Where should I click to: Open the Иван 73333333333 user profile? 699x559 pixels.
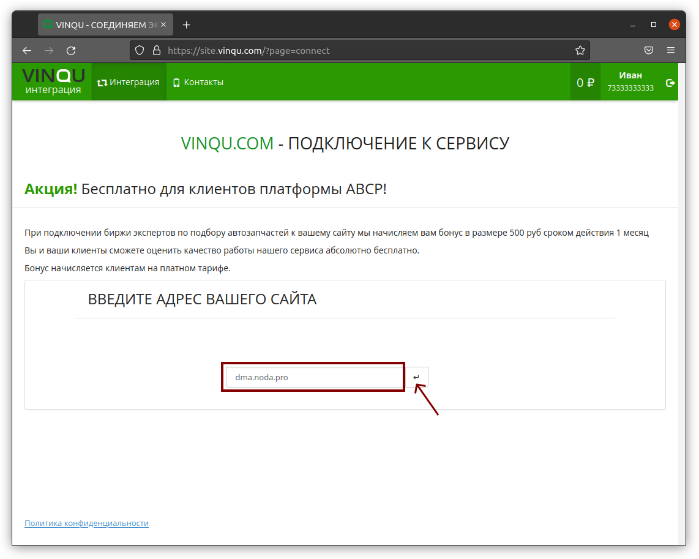pyautogui.click(x=630, y=81)
